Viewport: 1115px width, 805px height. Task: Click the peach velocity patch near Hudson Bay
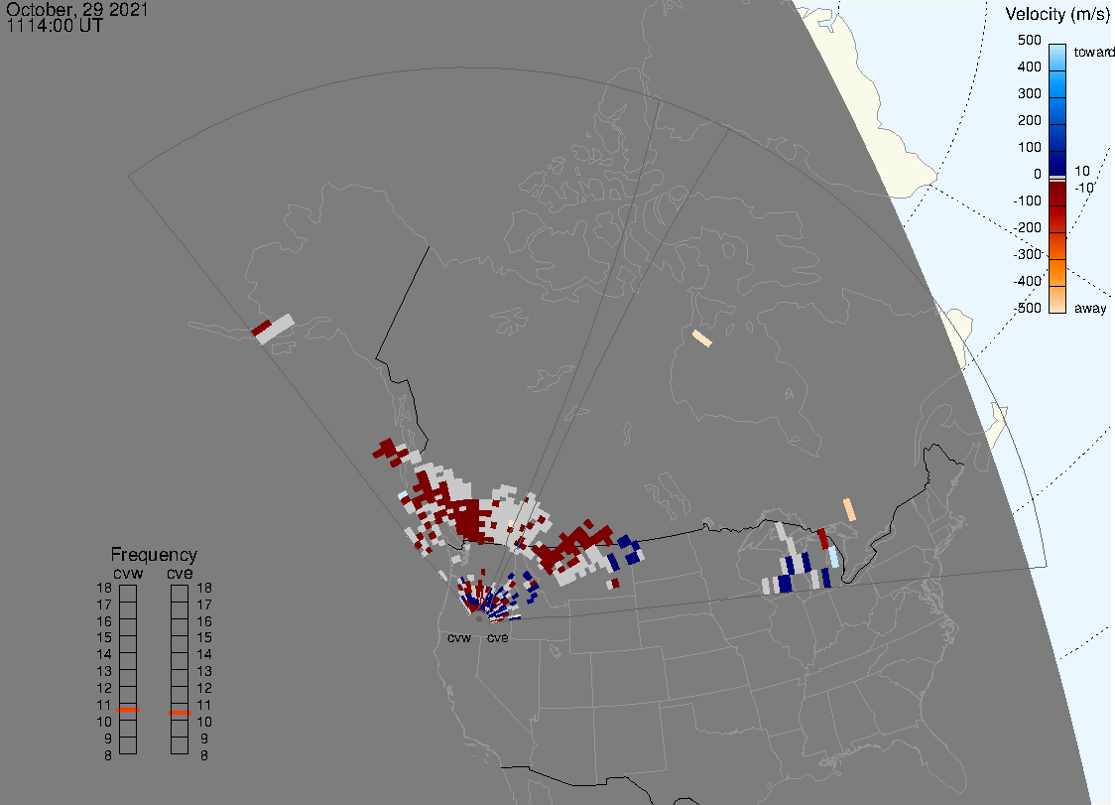[701, 338]
